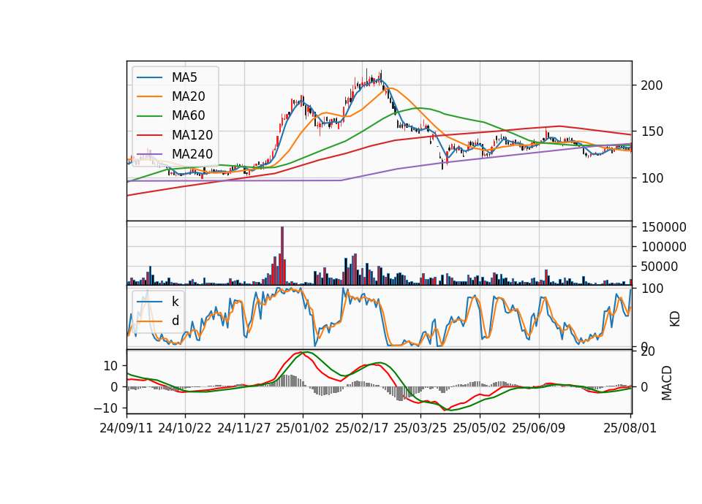The image size is (702, 504).
Task: Click the 10 label on MACD left axis
Action: [x=110, y=366]
